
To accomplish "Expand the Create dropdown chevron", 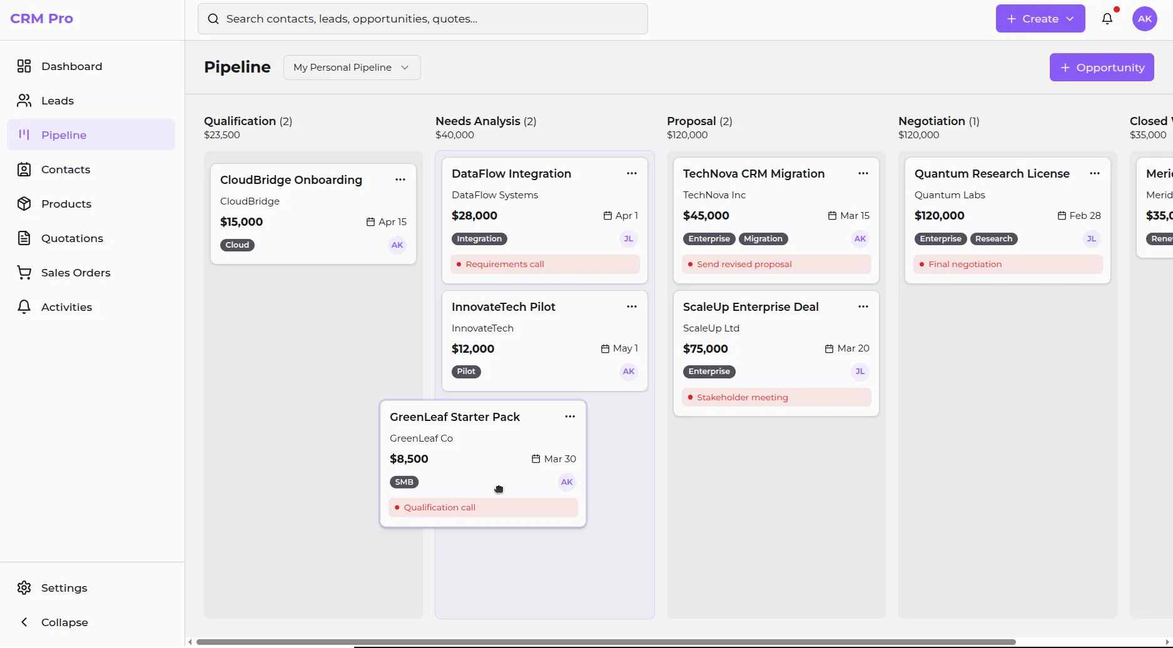I will (x=1070, y=18).
